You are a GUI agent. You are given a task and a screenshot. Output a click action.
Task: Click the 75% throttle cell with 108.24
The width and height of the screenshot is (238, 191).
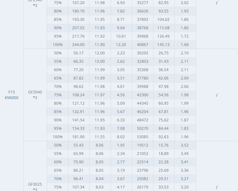58,95
